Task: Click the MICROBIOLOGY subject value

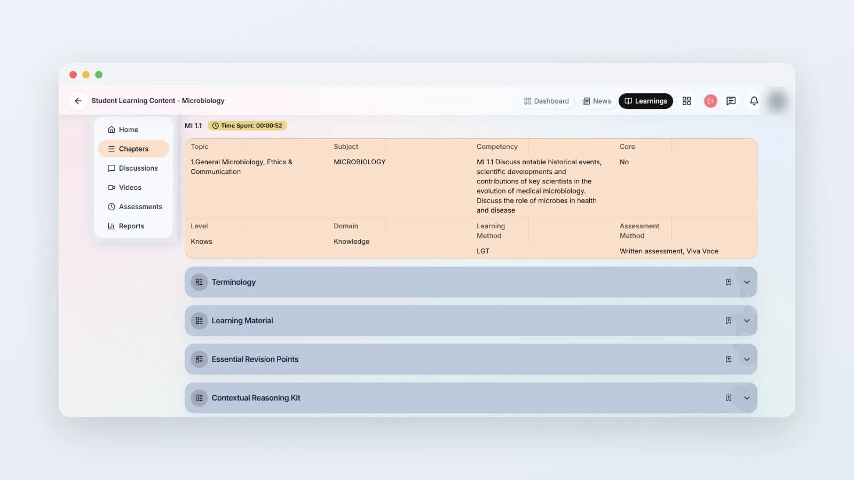Action: pos(360,162)
